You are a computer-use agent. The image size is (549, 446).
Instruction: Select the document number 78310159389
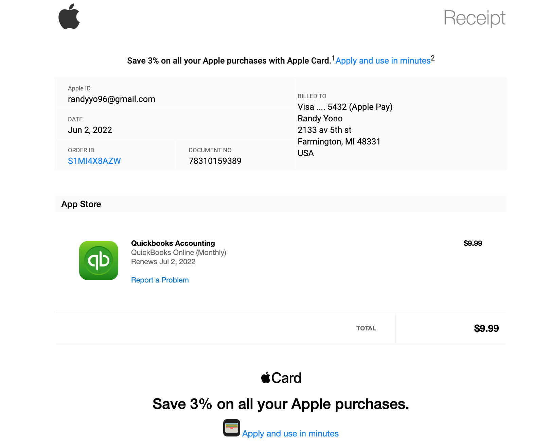point(215,161)
